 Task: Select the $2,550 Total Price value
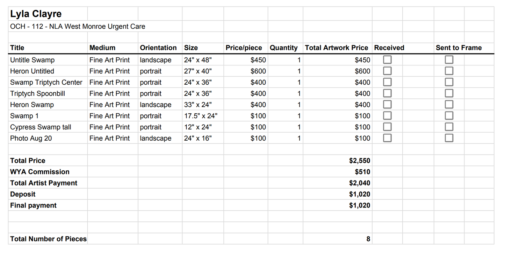pyautogui.click(x=359, y=161)
